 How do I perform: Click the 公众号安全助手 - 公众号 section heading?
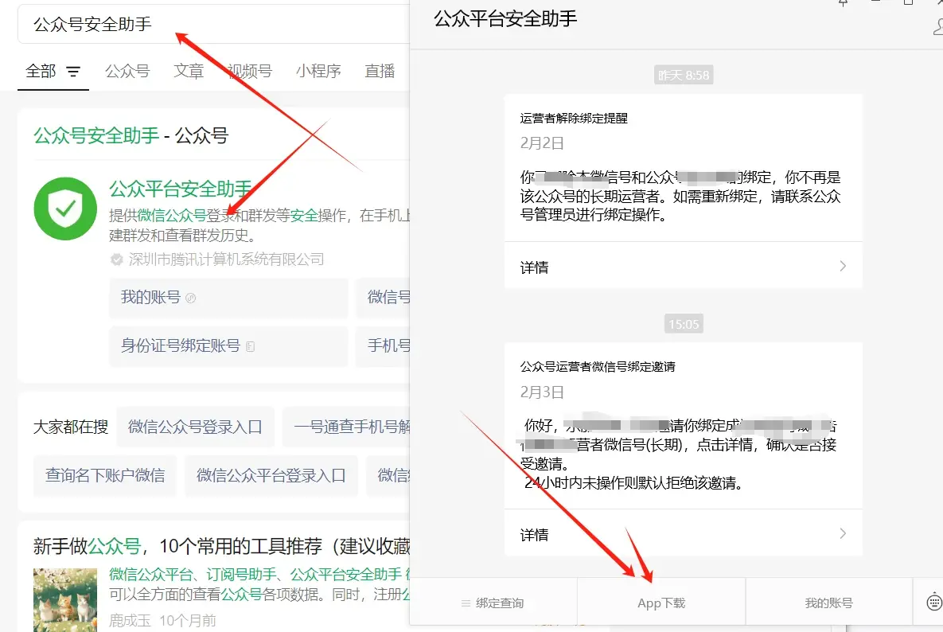[x=131, y=135]
